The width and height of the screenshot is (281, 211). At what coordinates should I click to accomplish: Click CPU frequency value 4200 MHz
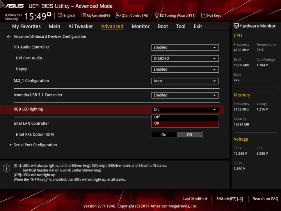coord(241,50)
